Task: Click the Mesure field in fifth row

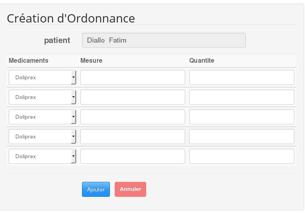Action: pyautogui.click(x=133, y=156)
